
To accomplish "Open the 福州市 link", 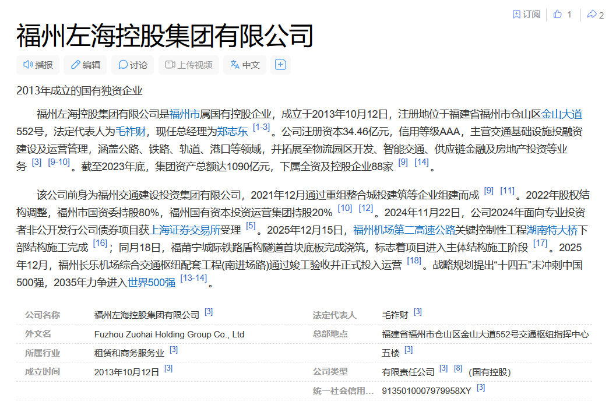I will (x=185, y=114).
